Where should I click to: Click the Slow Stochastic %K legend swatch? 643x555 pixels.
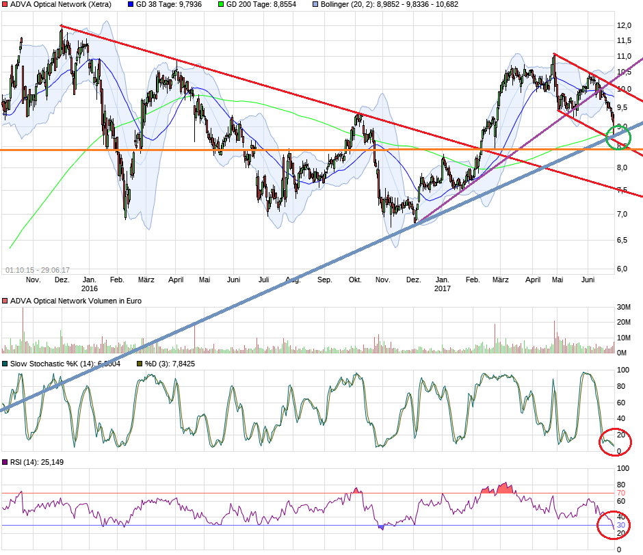coord(5,364)
